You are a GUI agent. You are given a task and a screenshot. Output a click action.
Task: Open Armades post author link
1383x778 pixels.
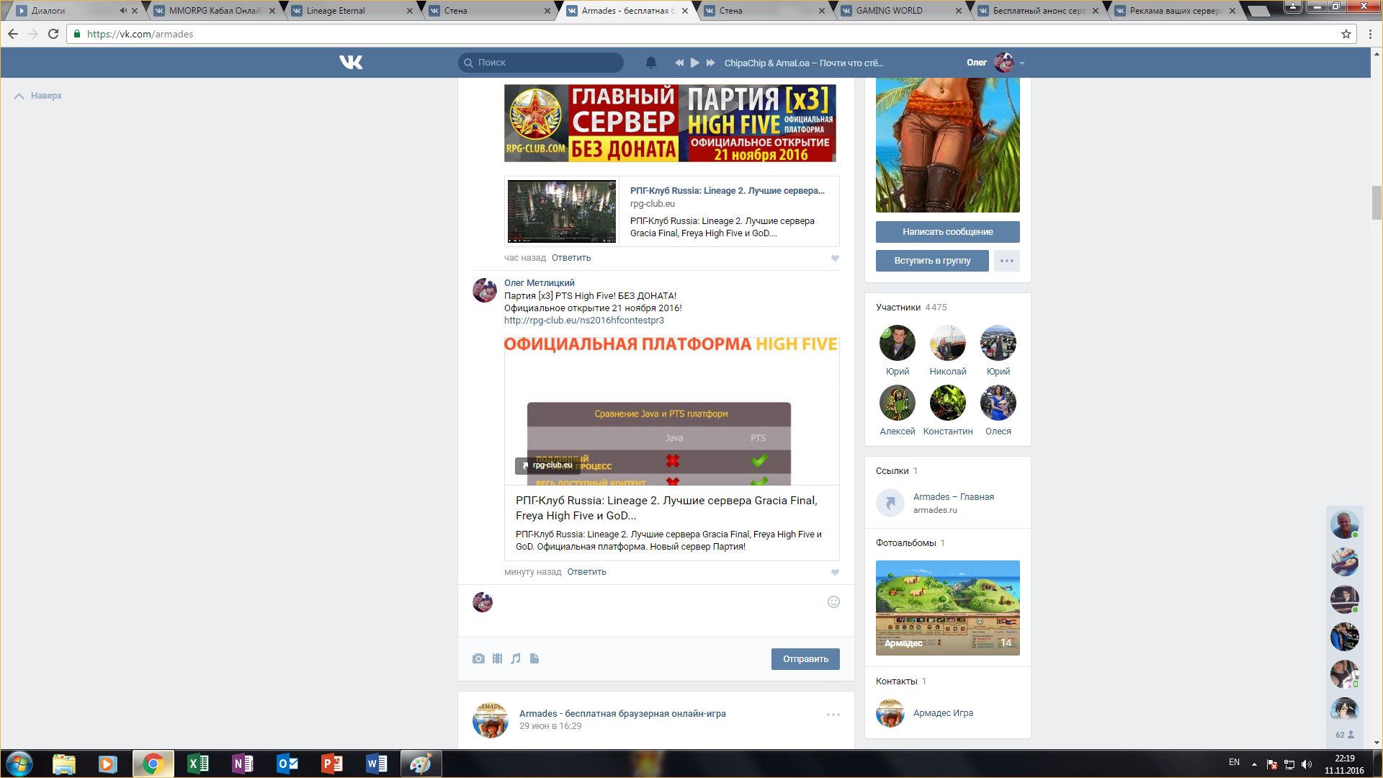coord(622,714)
